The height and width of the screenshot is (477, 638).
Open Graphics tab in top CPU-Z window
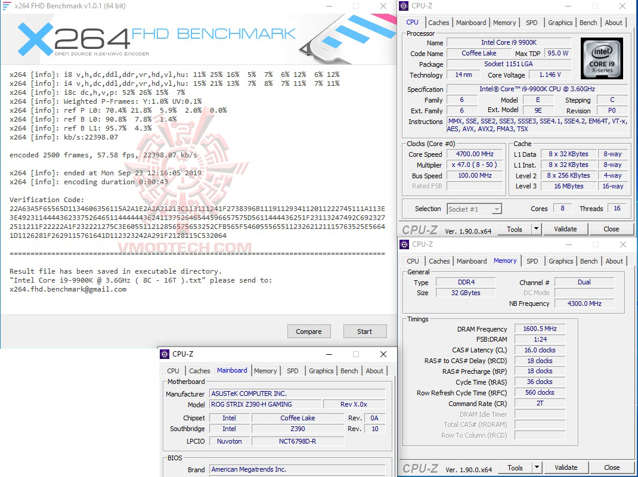[x=560, y=23]
